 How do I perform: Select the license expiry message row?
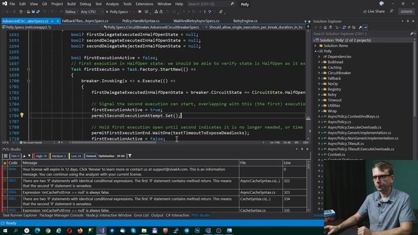154,172
